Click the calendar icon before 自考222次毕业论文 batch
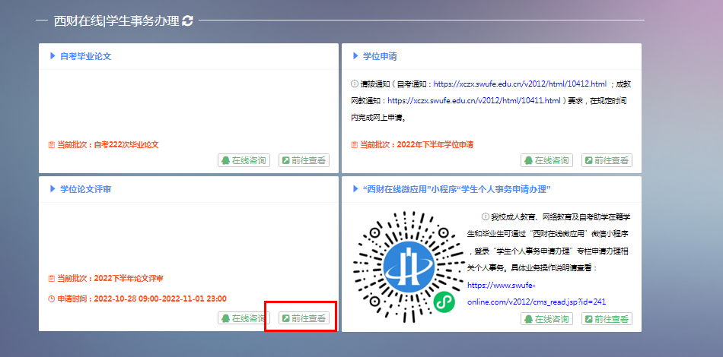The height and width of the screenshot is (357, 723). [x=51, y=144]
